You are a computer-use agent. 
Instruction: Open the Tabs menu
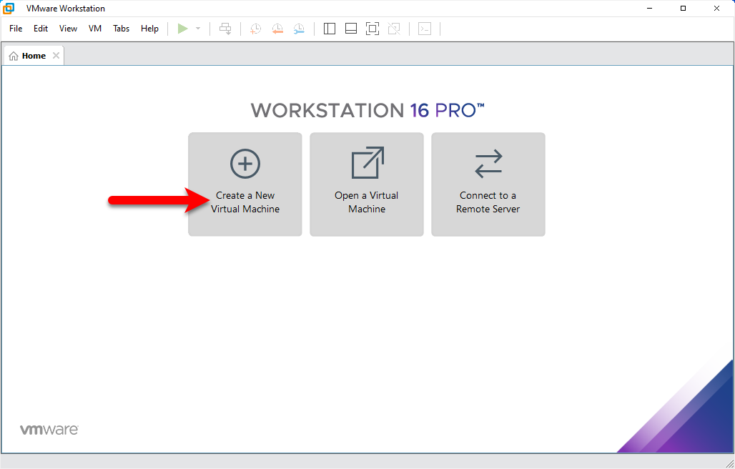121,29
